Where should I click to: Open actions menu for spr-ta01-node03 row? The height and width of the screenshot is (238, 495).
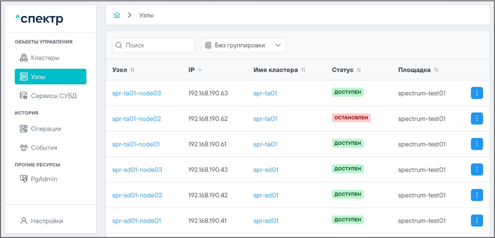click(x=477, y=93)
